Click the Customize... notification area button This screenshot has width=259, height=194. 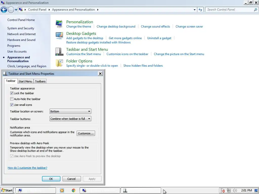click(86, 133)
